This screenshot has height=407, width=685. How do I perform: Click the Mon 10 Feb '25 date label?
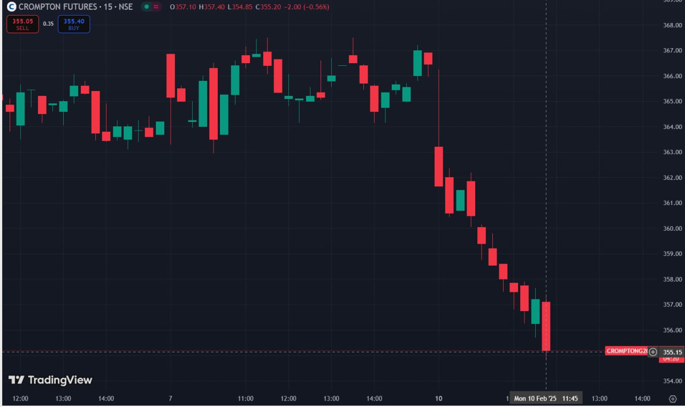click(x=535, y=398)
